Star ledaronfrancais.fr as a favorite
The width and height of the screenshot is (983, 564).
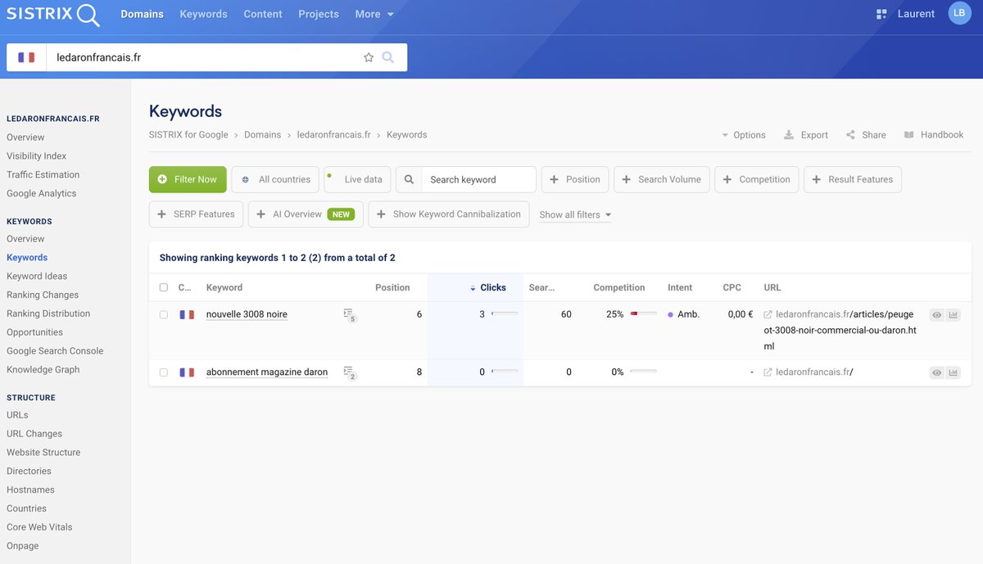click(x=369, y=57)
